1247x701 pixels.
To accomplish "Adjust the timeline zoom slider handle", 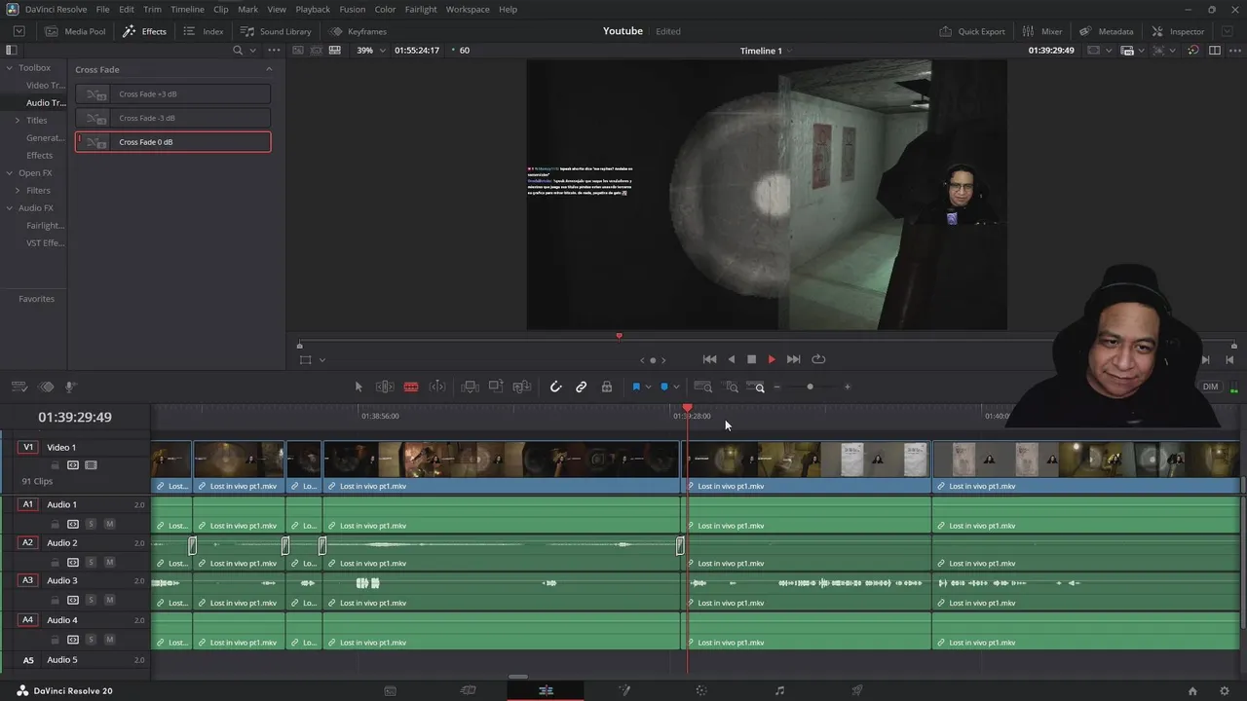I will tap(810, 387).
